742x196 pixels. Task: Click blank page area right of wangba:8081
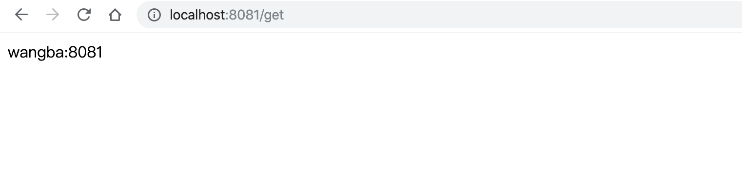[293, 53]
